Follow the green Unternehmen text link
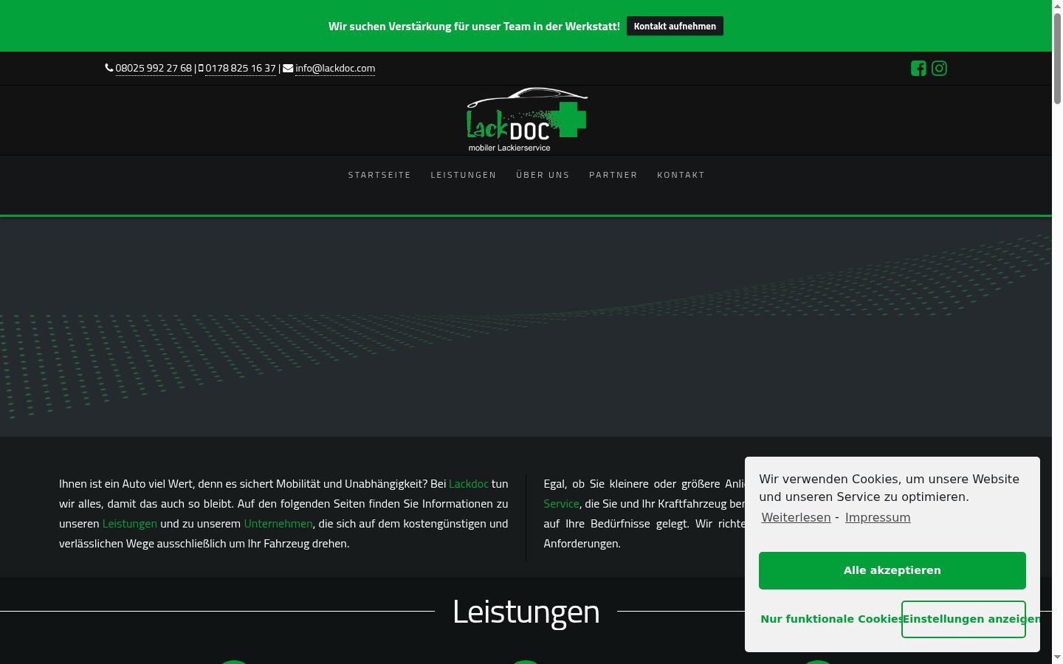1063x664 pixels. pyautogui.click(x=278, y=524)
